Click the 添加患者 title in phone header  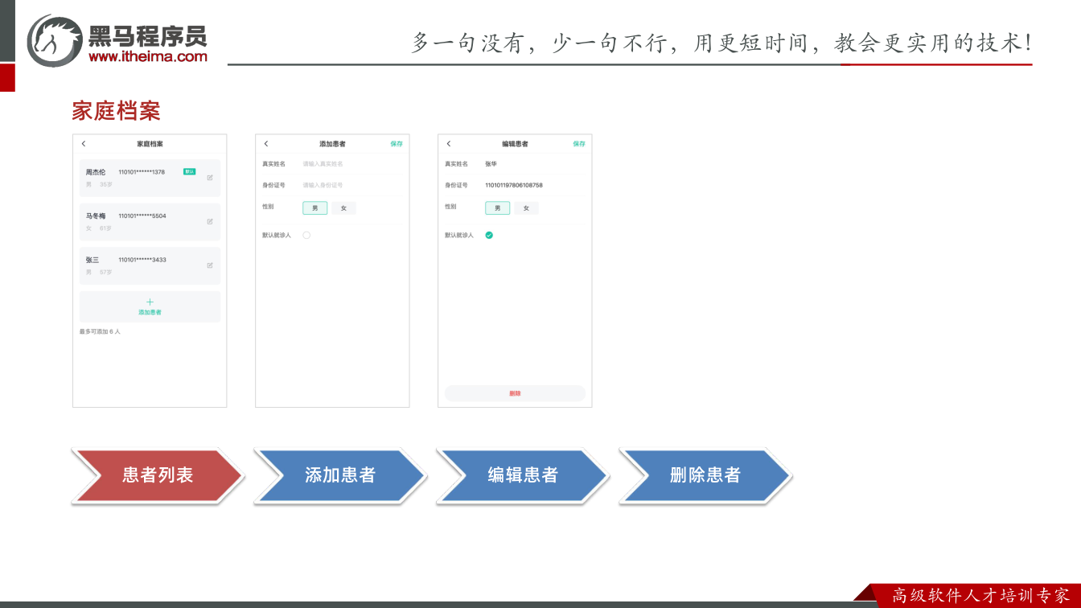click(x=332, y=144)
